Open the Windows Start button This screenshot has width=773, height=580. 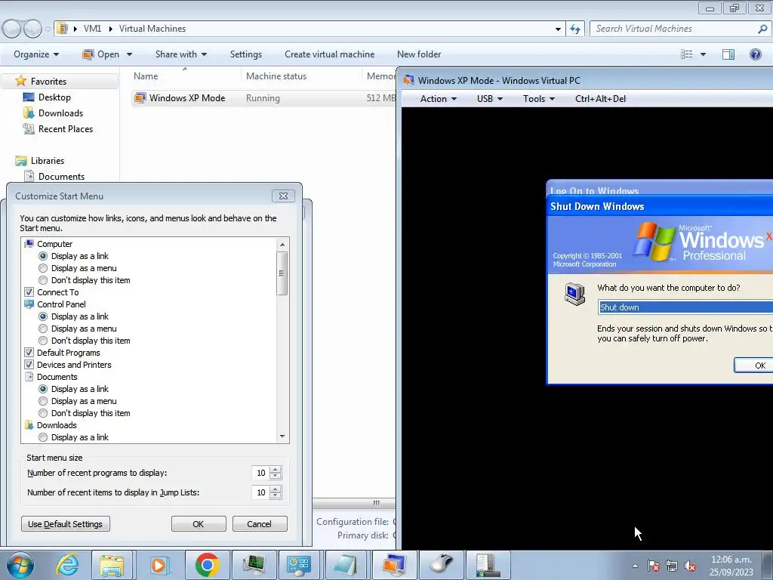click(20, 565)
